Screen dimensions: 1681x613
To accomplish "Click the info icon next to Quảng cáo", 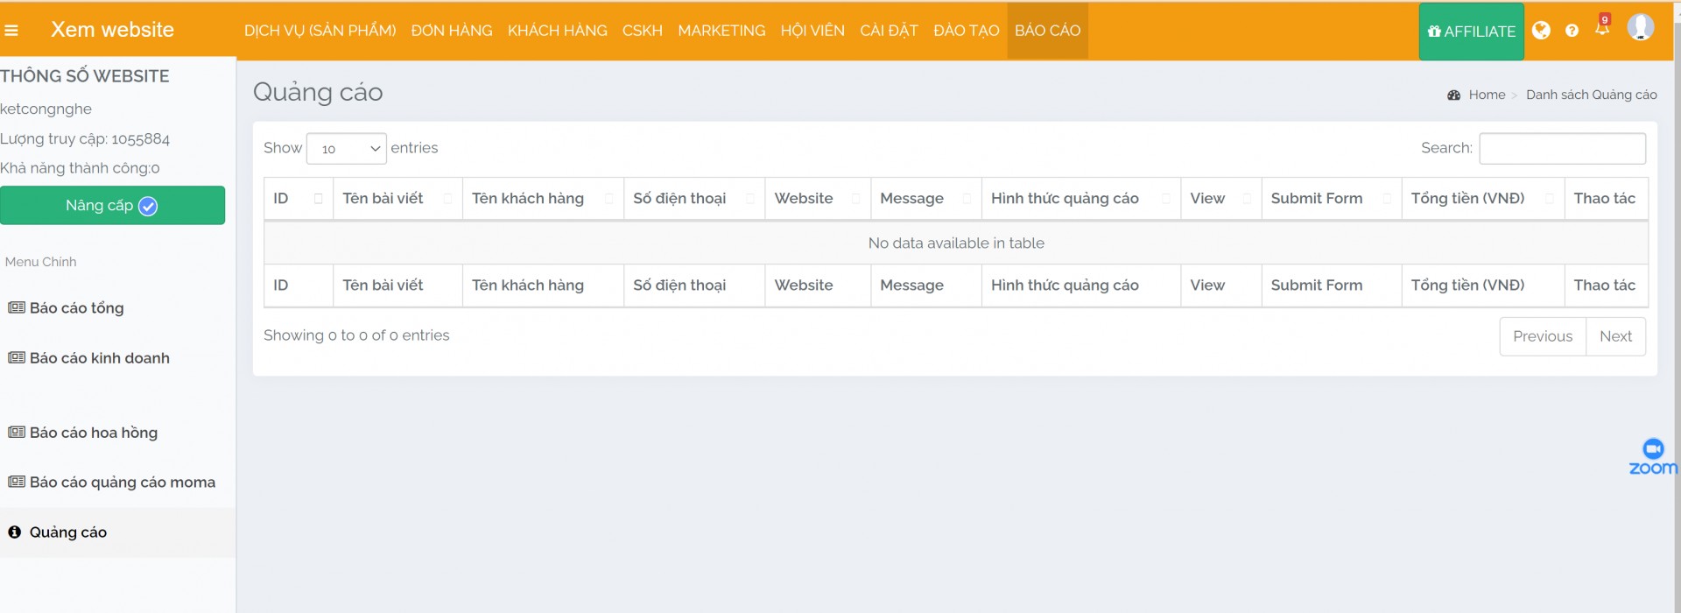I will (x=15, y=532).
